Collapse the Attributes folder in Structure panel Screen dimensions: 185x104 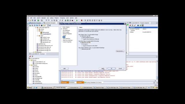[29, 65]
